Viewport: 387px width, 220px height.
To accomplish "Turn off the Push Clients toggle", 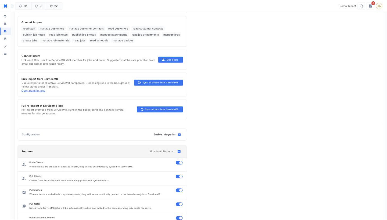I will tap(179, 163).
